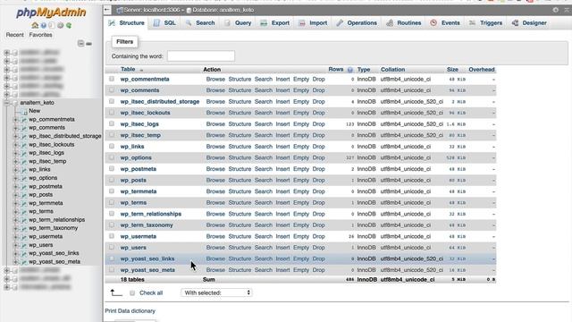Open the Routines tab
Screen dimensions: 572x322
(404, 23)
